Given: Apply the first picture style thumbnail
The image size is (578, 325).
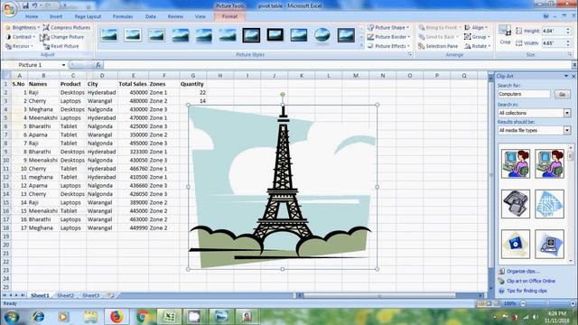Looking at the screenshot, I should [109, 35].
